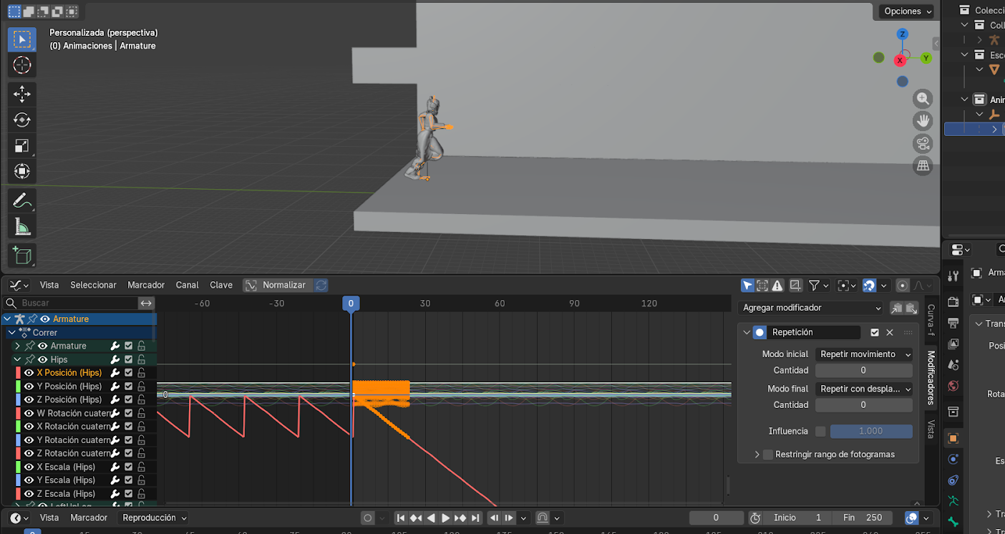Select the 3D Cursor tool
The width and height of the screenshot is (1005, 534).
pyautogui.click(x=22, y=66)
